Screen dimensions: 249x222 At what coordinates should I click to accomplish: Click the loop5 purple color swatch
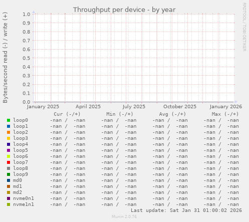9,150
